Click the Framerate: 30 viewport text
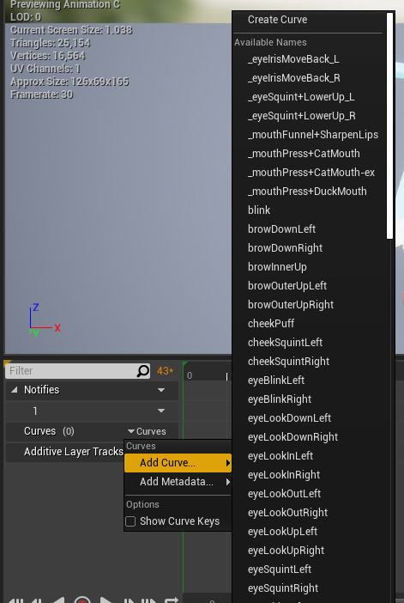This screenshot has height=603, width=404. coord(41,94)
